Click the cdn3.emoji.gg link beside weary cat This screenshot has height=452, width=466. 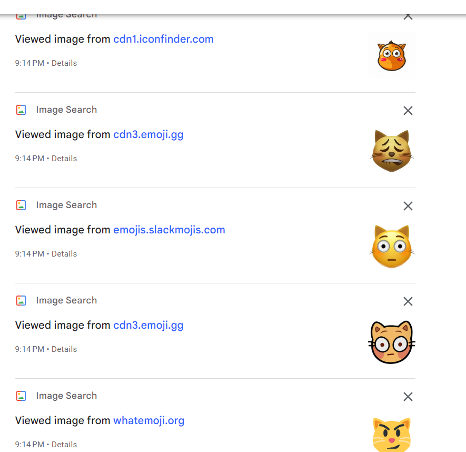point(148,134)
